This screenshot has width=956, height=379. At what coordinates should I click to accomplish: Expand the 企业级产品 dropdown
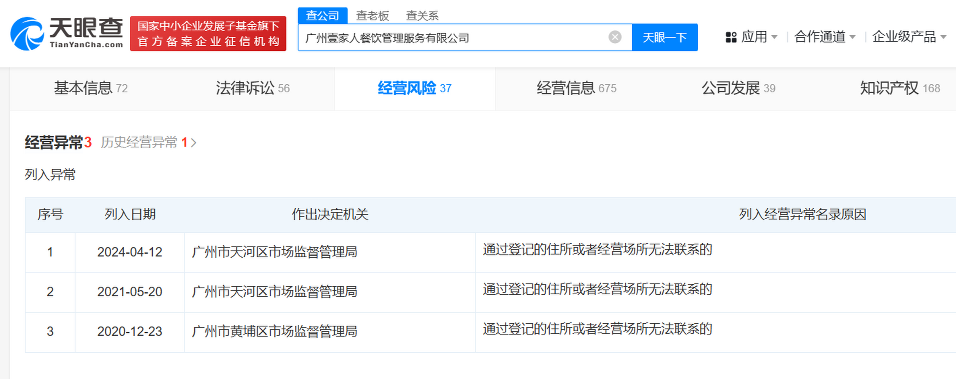tap(909, 37)
